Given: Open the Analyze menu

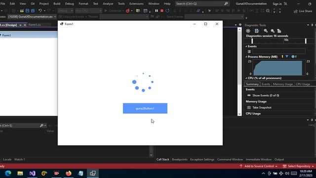Looking at the screenshot, I should [x=108, y=3].
